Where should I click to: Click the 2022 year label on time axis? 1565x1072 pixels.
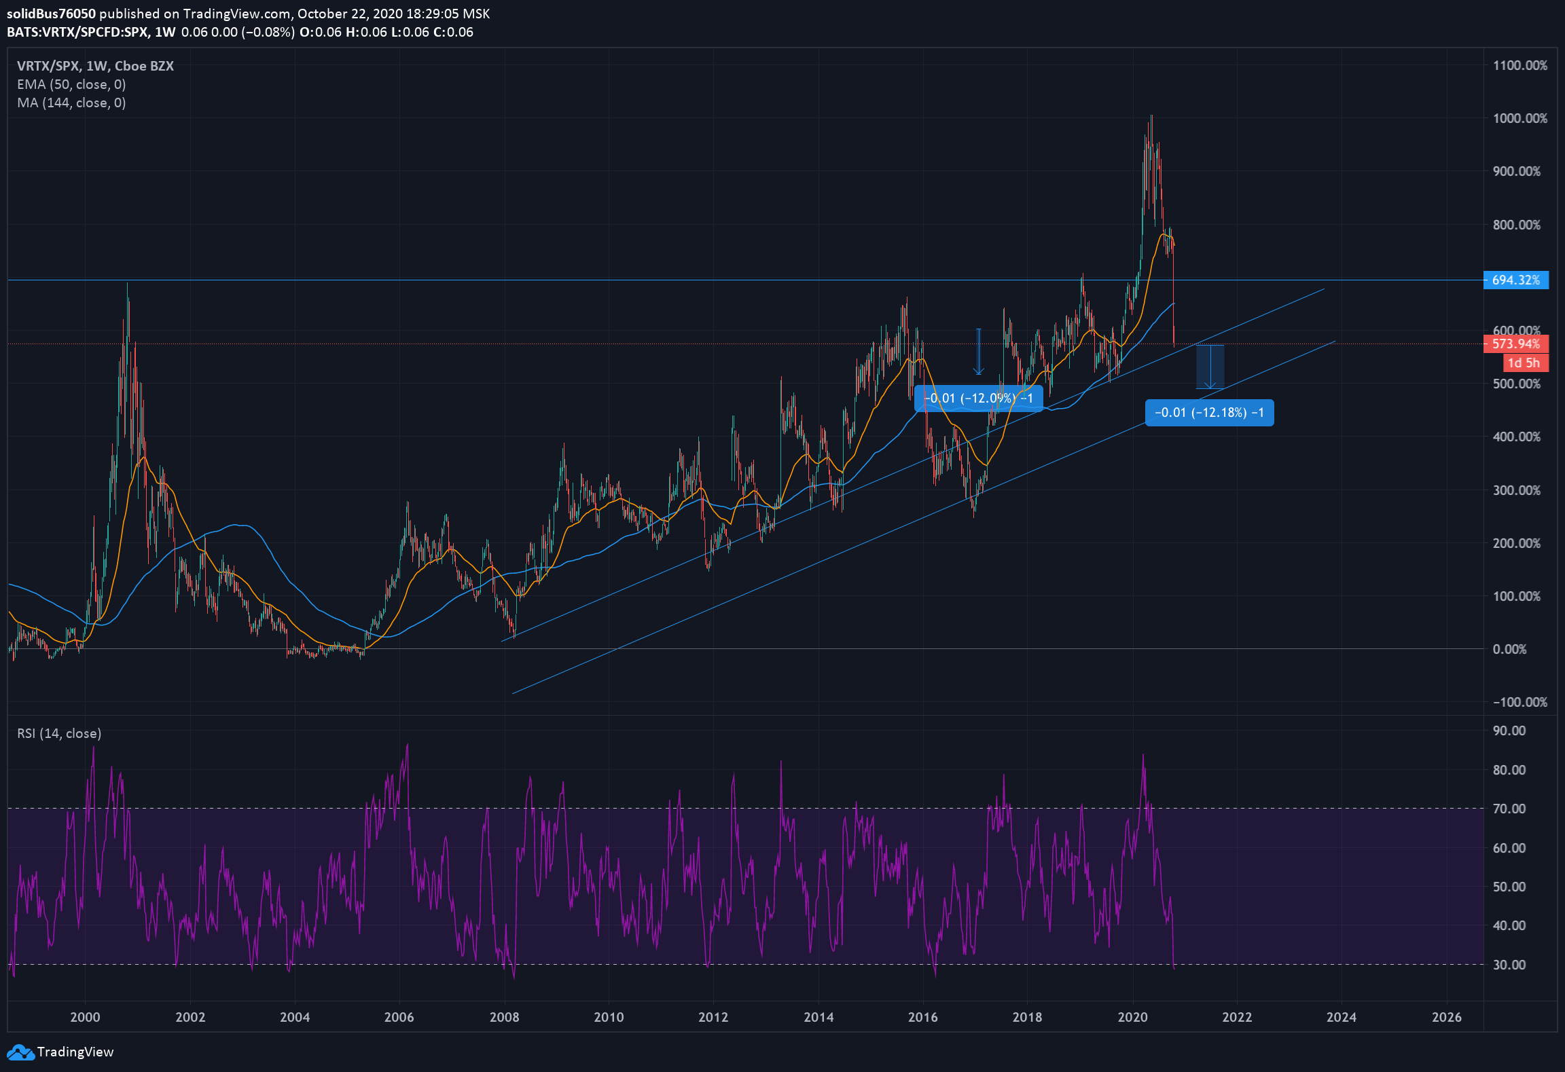pos(1237,1017)
